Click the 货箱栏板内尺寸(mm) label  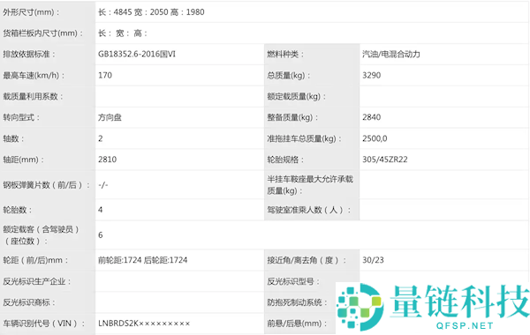click(x=42, y=33)
